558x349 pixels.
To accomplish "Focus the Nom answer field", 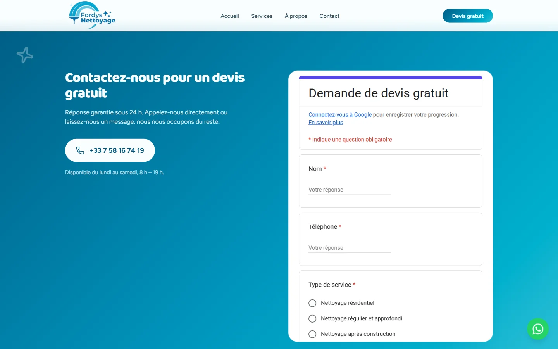I will click(x=350, y=190).
